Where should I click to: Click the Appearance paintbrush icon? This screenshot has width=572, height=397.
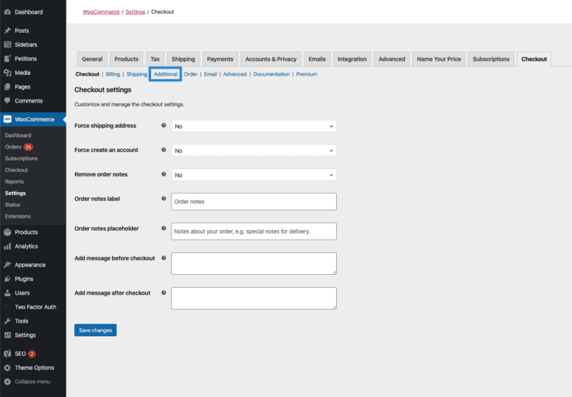[7, 265]
